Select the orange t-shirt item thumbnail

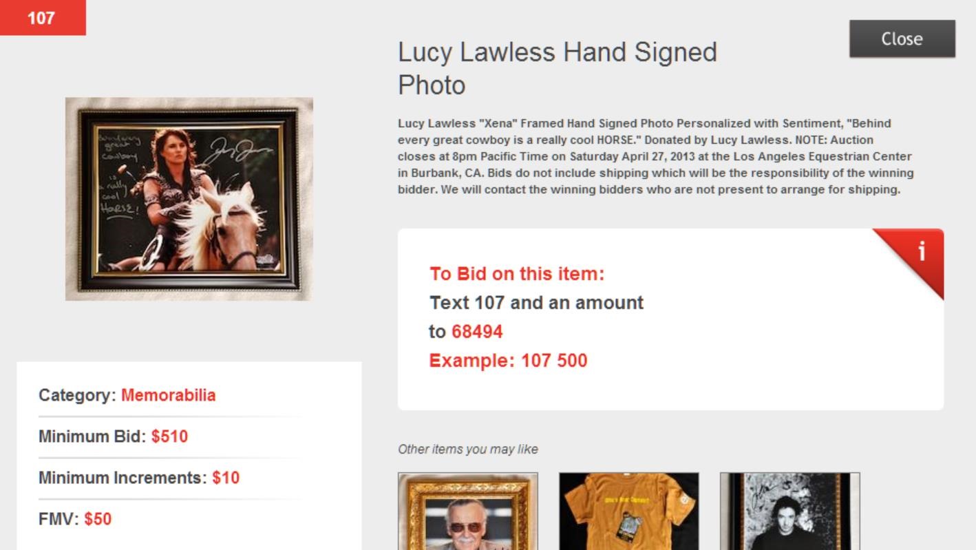tap(629, 511)
